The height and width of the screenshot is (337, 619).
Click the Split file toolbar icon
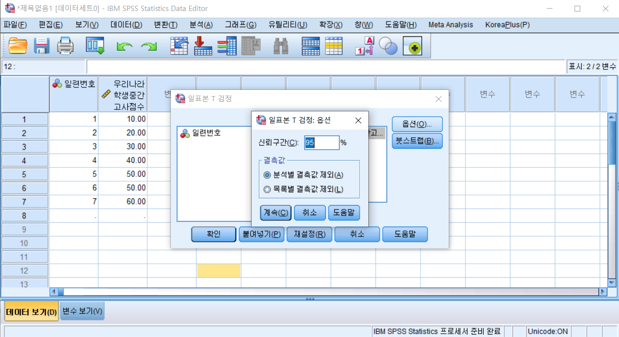pyautogui.click(x=310, y=46)
